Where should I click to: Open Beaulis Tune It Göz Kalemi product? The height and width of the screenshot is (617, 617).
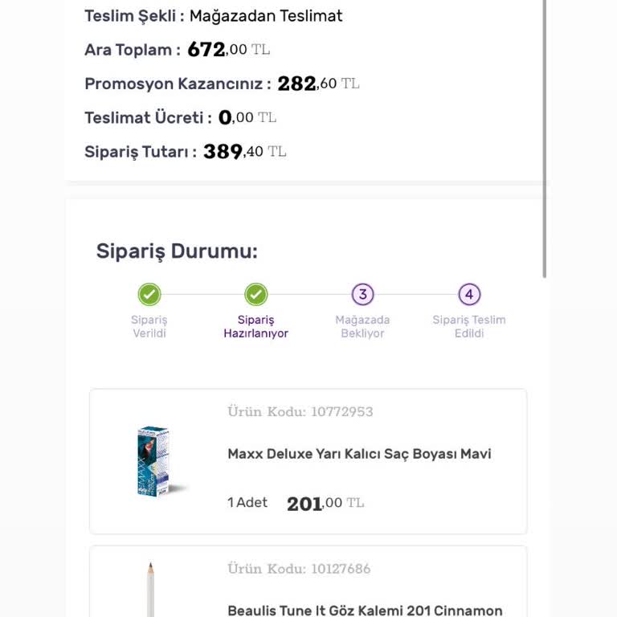coord(365,611)
